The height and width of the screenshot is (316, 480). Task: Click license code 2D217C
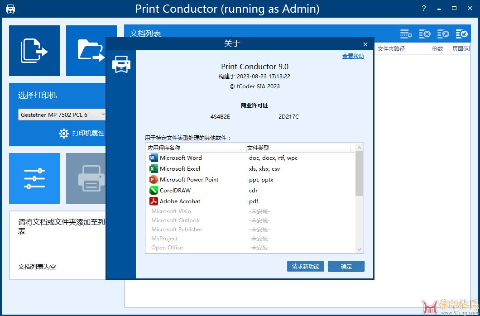pos(288,116)
